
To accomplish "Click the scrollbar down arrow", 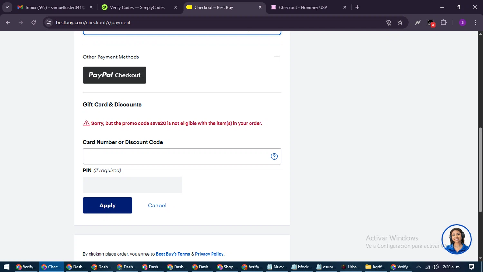I will (x=480, y=258).
